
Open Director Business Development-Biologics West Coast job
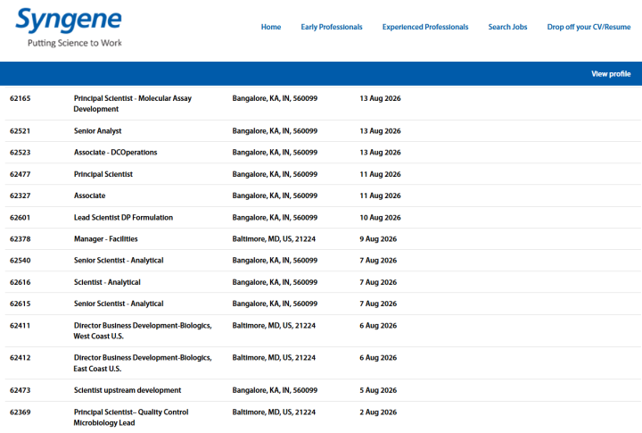point(143,331)
